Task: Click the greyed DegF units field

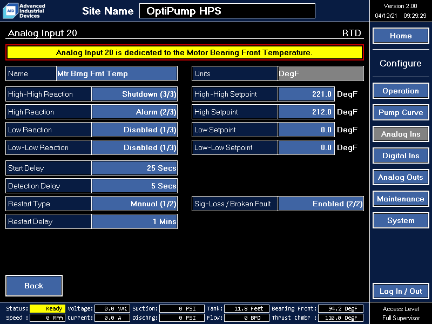Action: coord(321,73)
